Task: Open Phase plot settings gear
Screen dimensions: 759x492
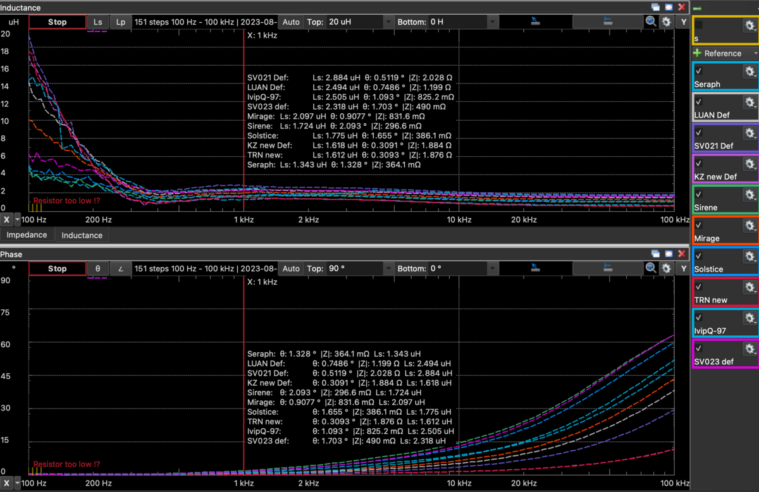Action: click(667, 268)
